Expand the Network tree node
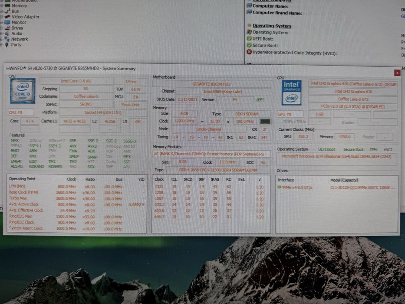This screenshot has height=304, width=405. click(1, 39)
